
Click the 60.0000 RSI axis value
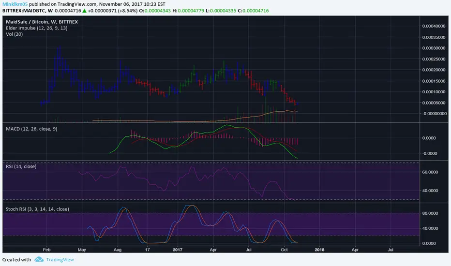coord(430,172)
